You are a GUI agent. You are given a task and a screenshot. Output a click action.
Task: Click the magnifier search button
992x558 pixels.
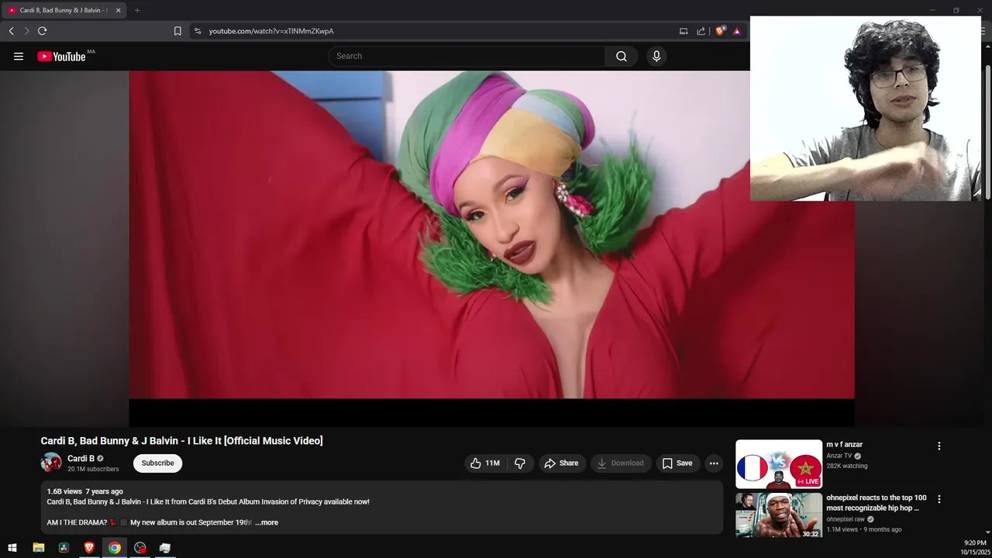click(622, 56)
